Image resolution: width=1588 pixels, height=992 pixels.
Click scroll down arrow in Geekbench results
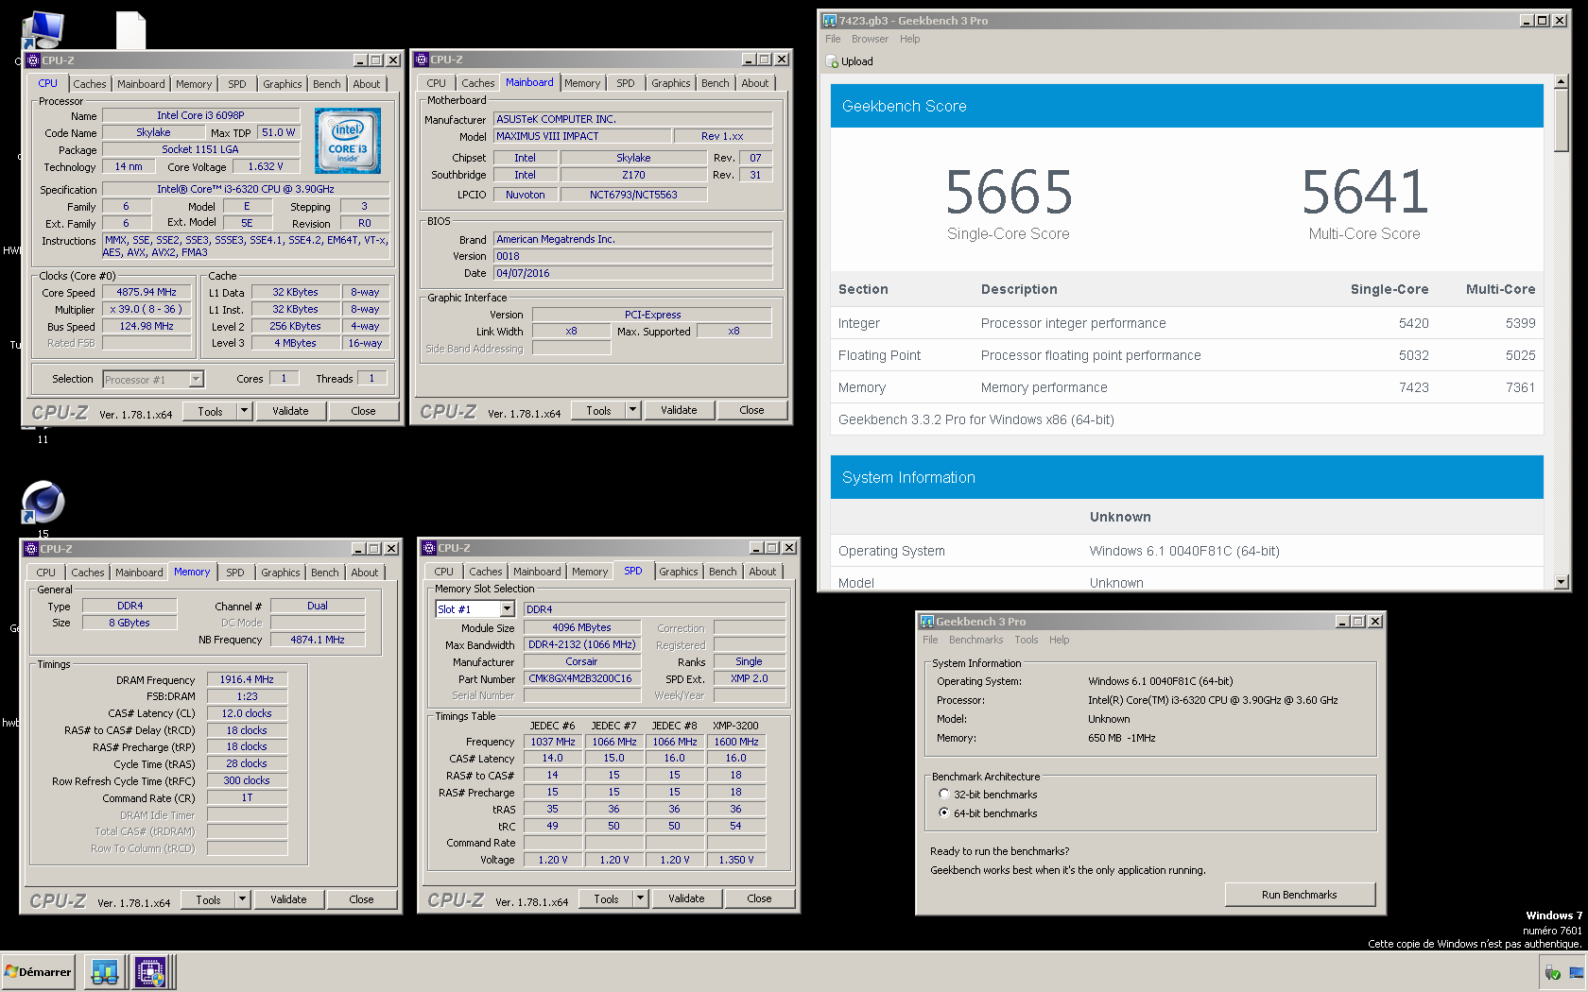coord(1561,582)
